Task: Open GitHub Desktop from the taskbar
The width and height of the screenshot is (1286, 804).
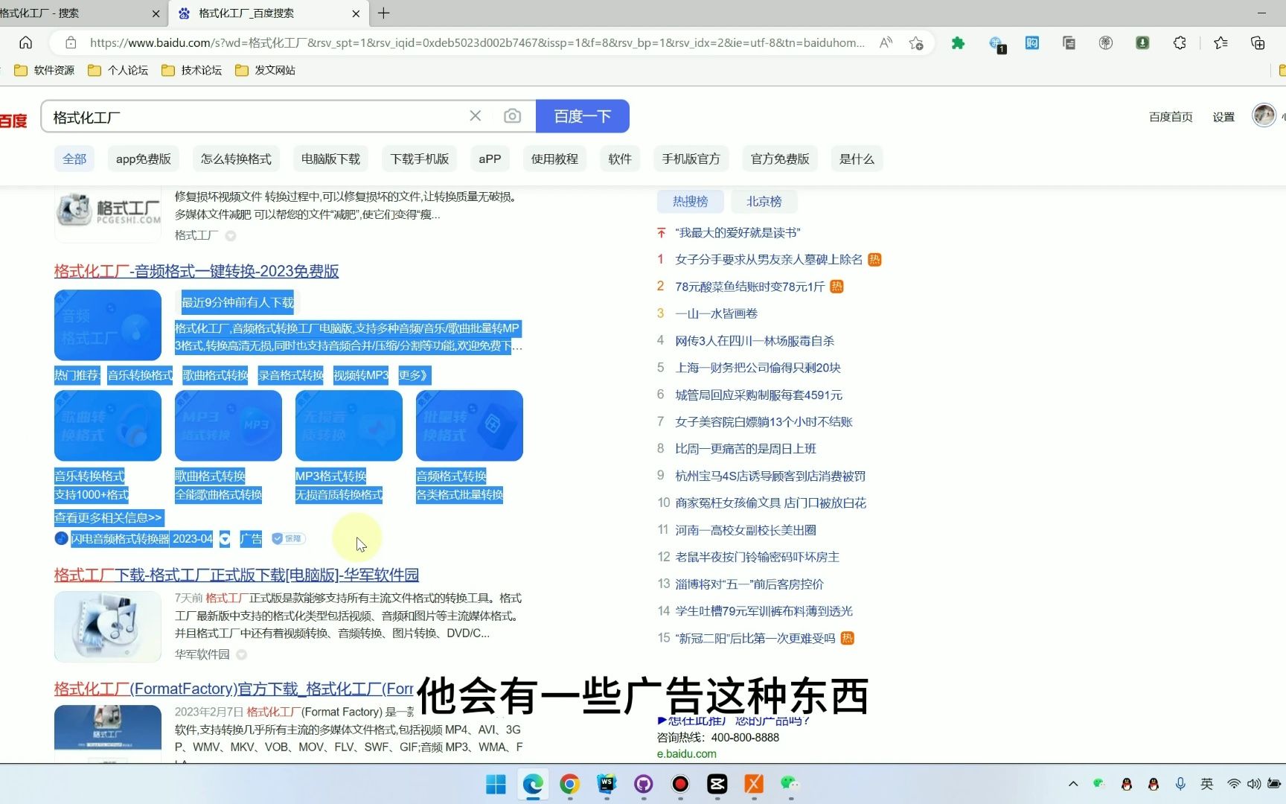Action: click(x=644, y=784)
